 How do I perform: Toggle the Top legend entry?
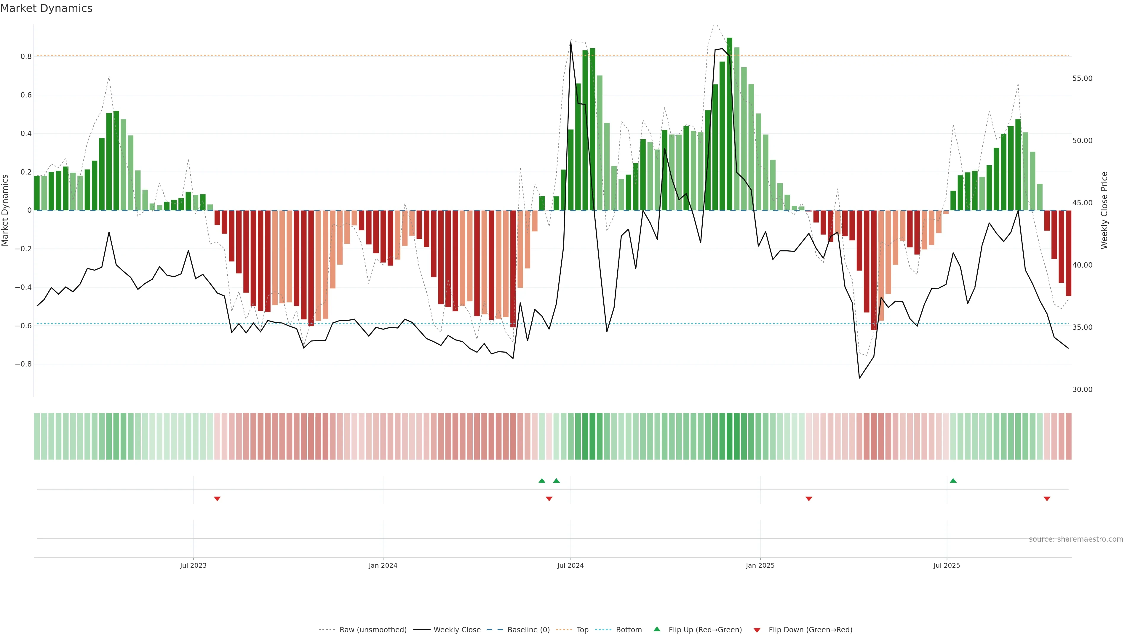(582, 630)
